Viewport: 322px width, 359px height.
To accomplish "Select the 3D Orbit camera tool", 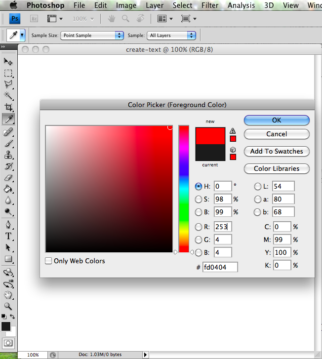I will coord(8,284).
